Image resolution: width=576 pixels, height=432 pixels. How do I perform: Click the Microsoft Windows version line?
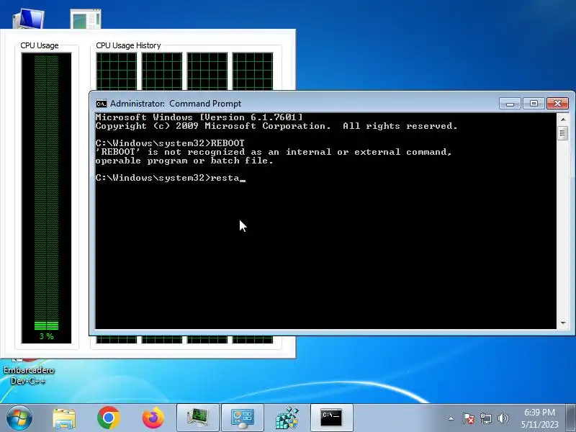(199, 117)
